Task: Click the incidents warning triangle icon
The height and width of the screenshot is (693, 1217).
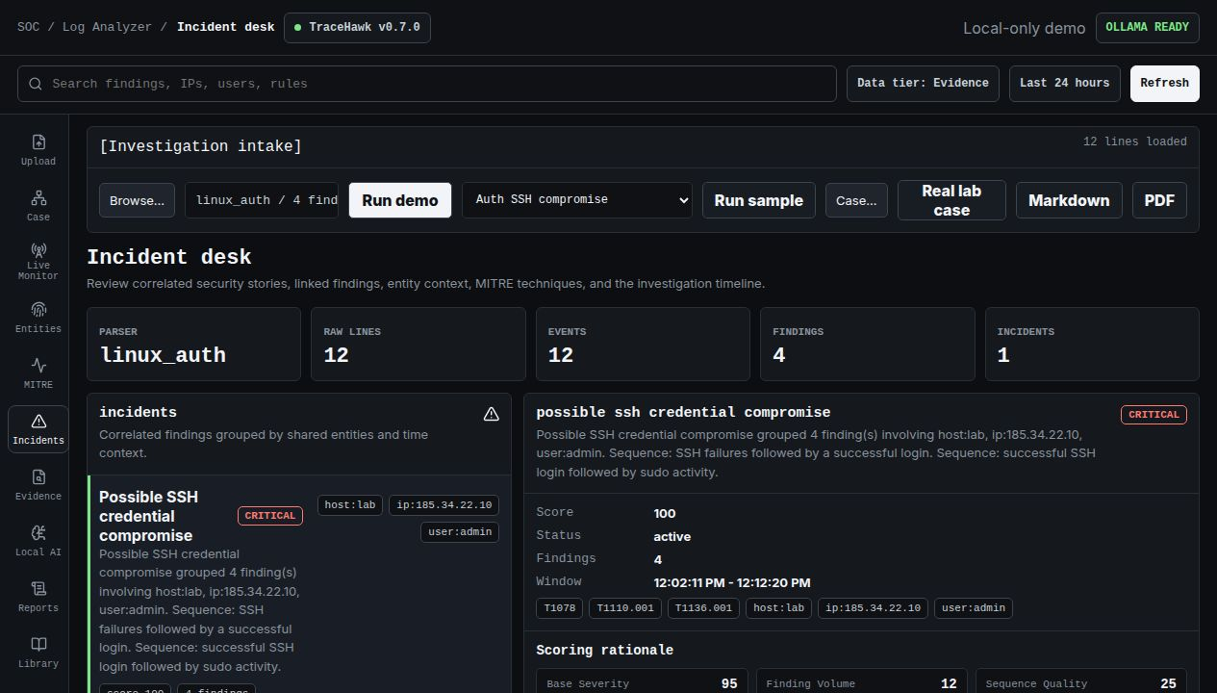Action: tap(491, 414)
